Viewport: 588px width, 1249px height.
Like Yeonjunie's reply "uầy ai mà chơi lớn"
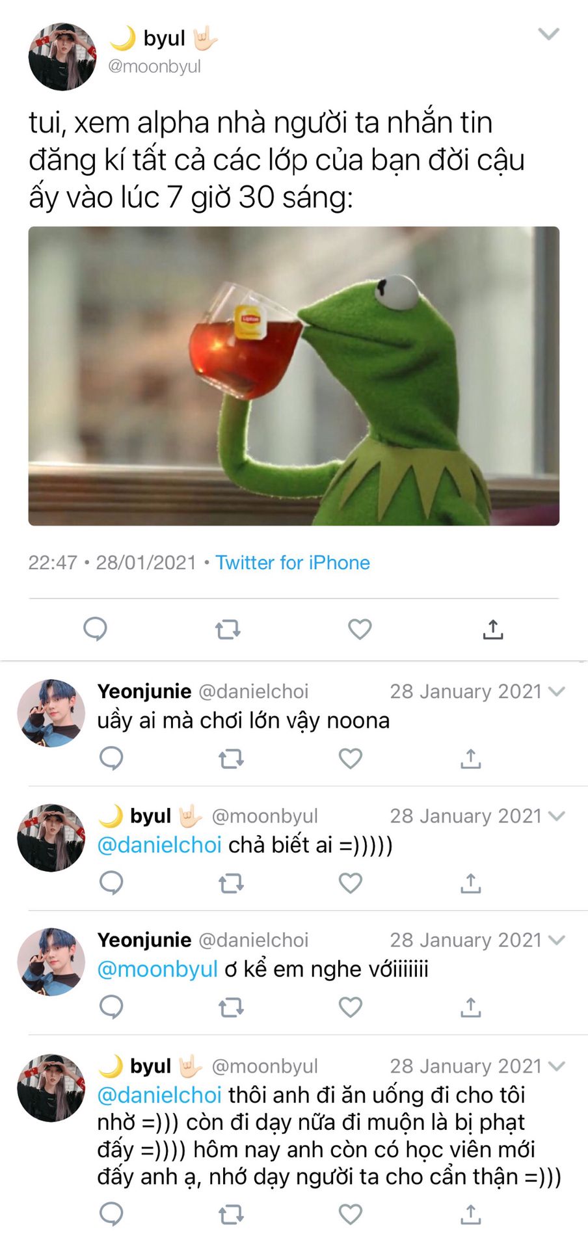351,758
